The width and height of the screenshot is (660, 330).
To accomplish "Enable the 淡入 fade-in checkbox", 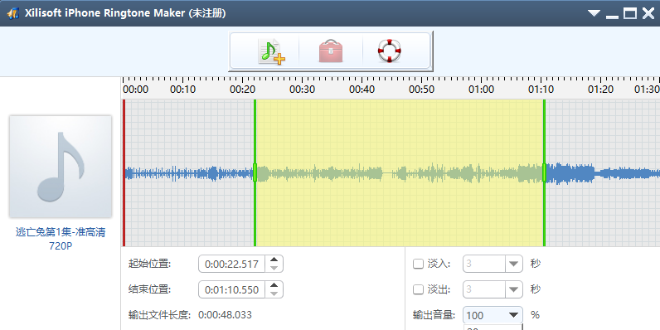I will coord(418,264).
